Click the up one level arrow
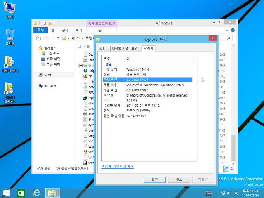Viewport: 264px width, 198px height. pos(58,38)
